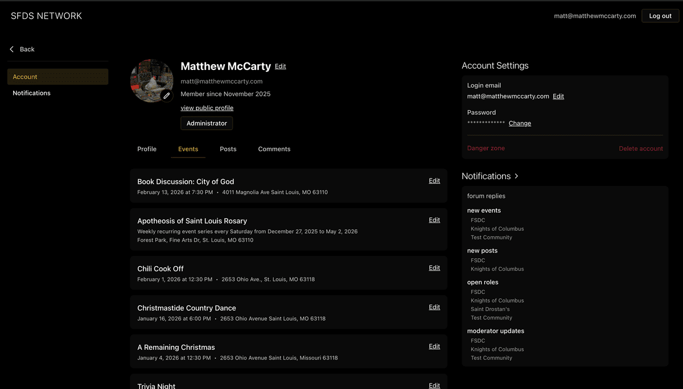
Task: Edit the Book Discussion: City of God event
Action: (434, 181)
